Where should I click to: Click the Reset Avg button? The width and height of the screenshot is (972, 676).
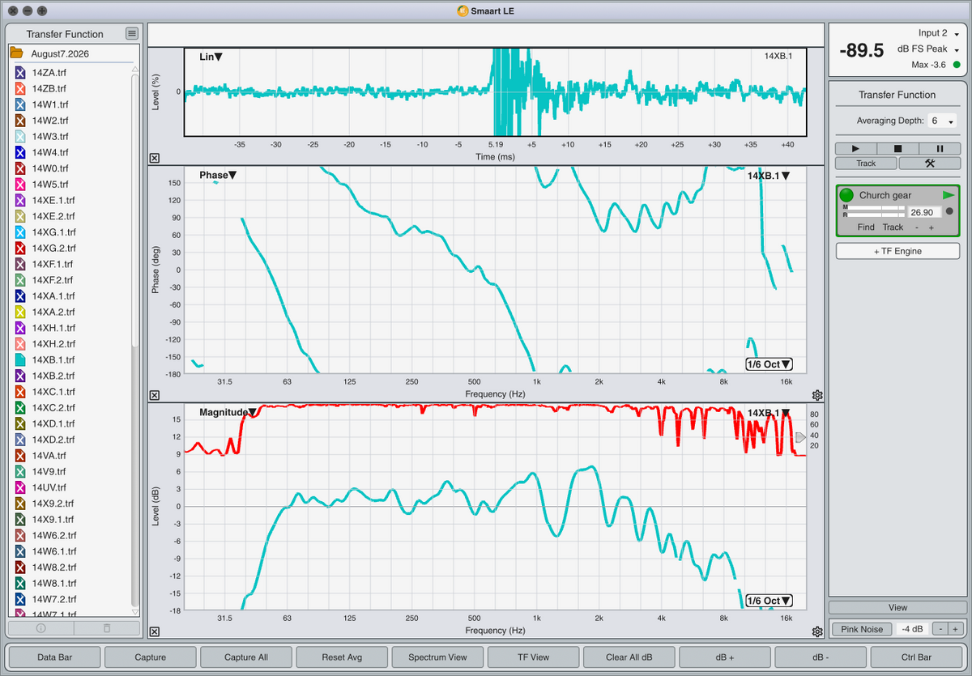[x=343, y=657]
